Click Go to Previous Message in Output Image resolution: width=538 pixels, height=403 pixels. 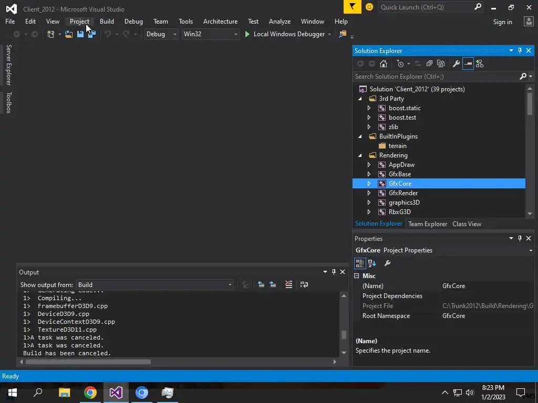tap(261, 284)
